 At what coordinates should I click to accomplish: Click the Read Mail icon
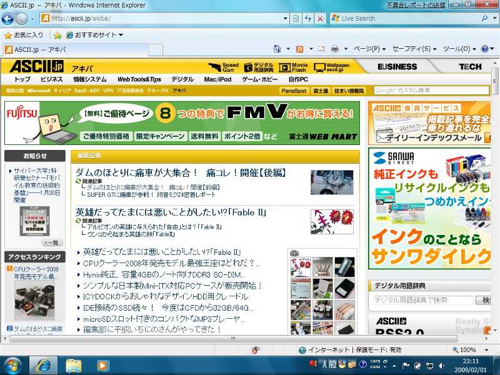(x=321, y=49)
